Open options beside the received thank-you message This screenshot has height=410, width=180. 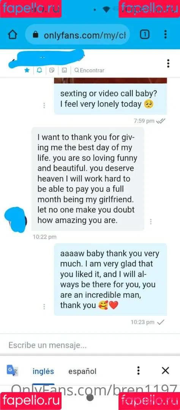point(151,221)
